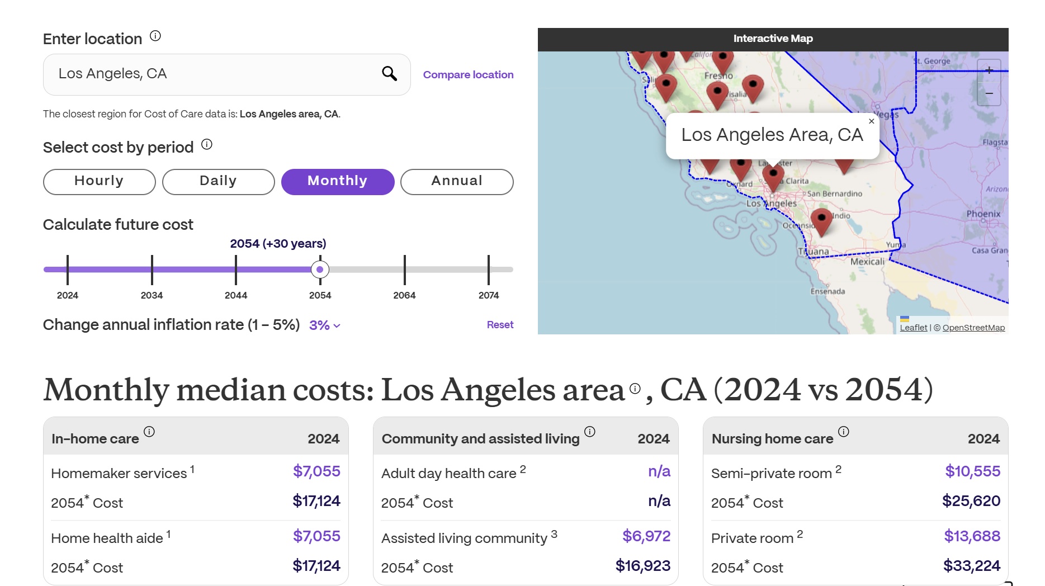Click the search magnifier icon in location field
Screen dimensions: 1045x586
[x=389, y=74]
